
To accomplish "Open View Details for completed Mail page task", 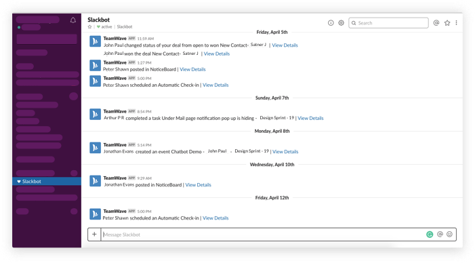I will click(x=310, y=118).
